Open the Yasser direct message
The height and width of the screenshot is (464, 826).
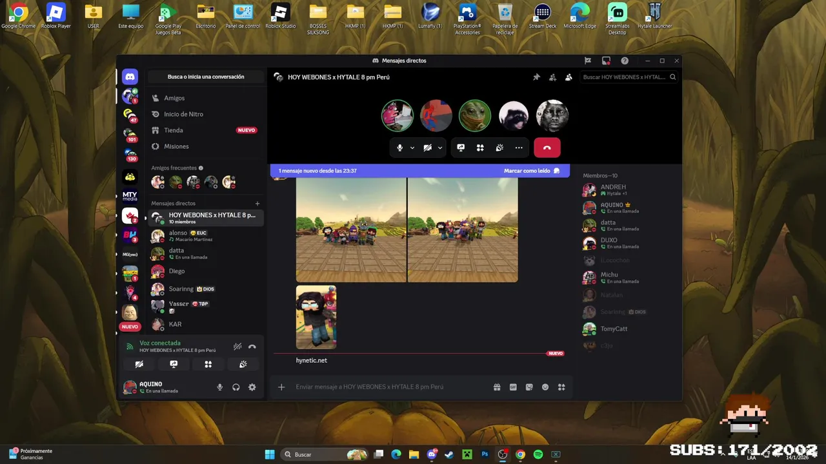[x=206, y=307]
